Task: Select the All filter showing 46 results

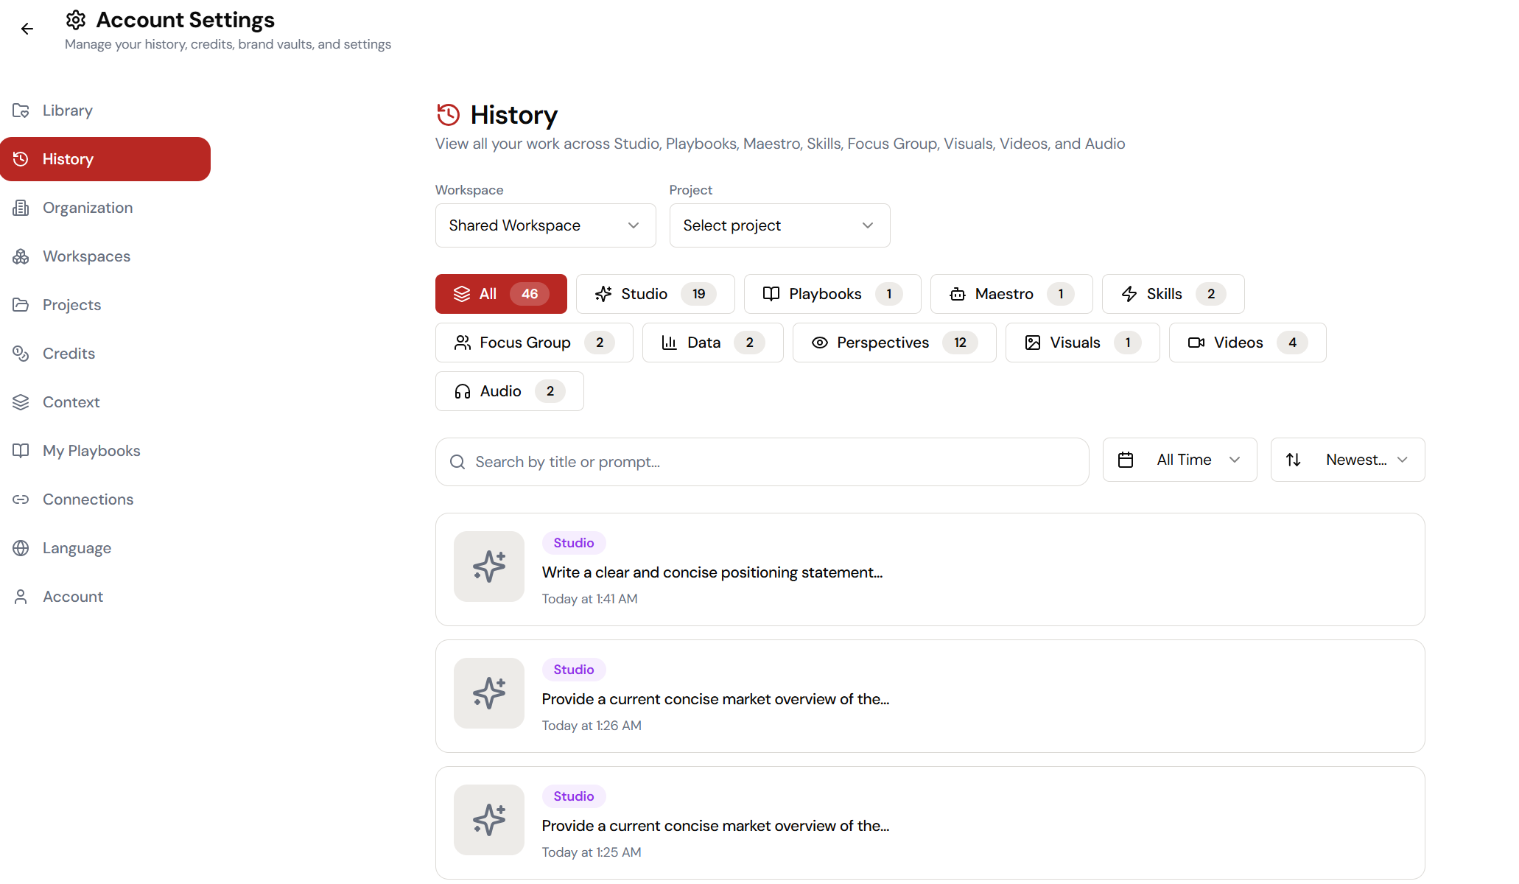Action: coord(500,293)
